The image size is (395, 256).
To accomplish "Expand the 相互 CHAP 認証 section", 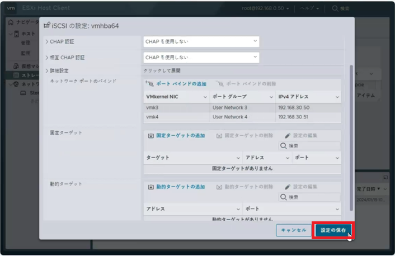I will (47, 58).
